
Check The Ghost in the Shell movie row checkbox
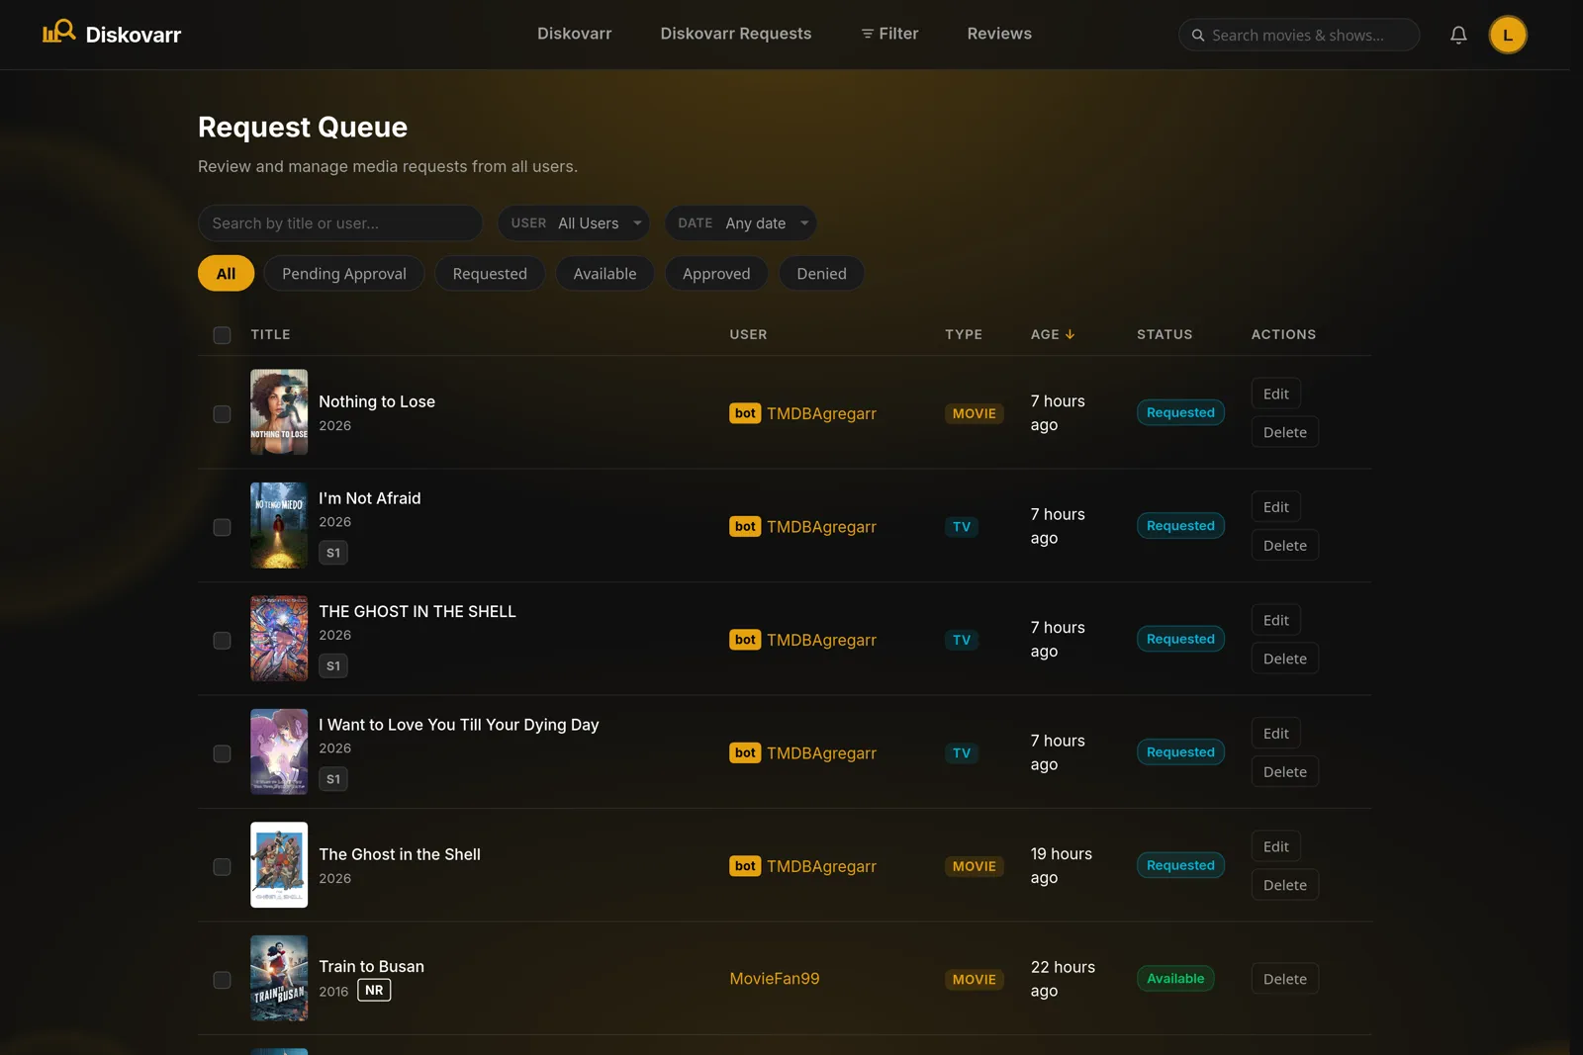(x=222, y=867)
